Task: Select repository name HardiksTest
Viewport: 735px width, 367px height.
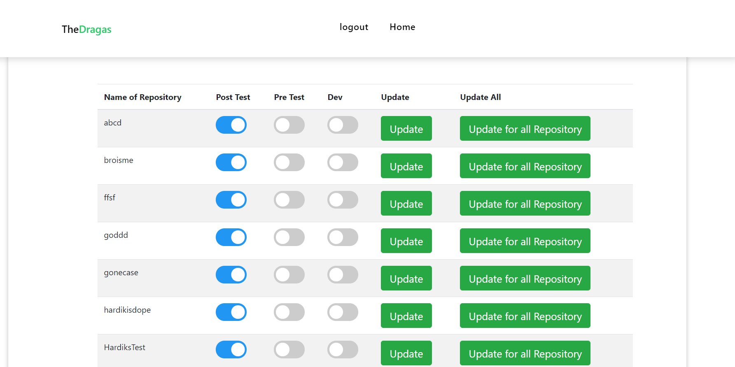Action: tap(124, 347)
